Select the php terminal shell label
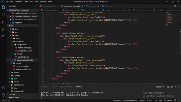This screenshot has width=181, height=102. click(x=158, y=87)
